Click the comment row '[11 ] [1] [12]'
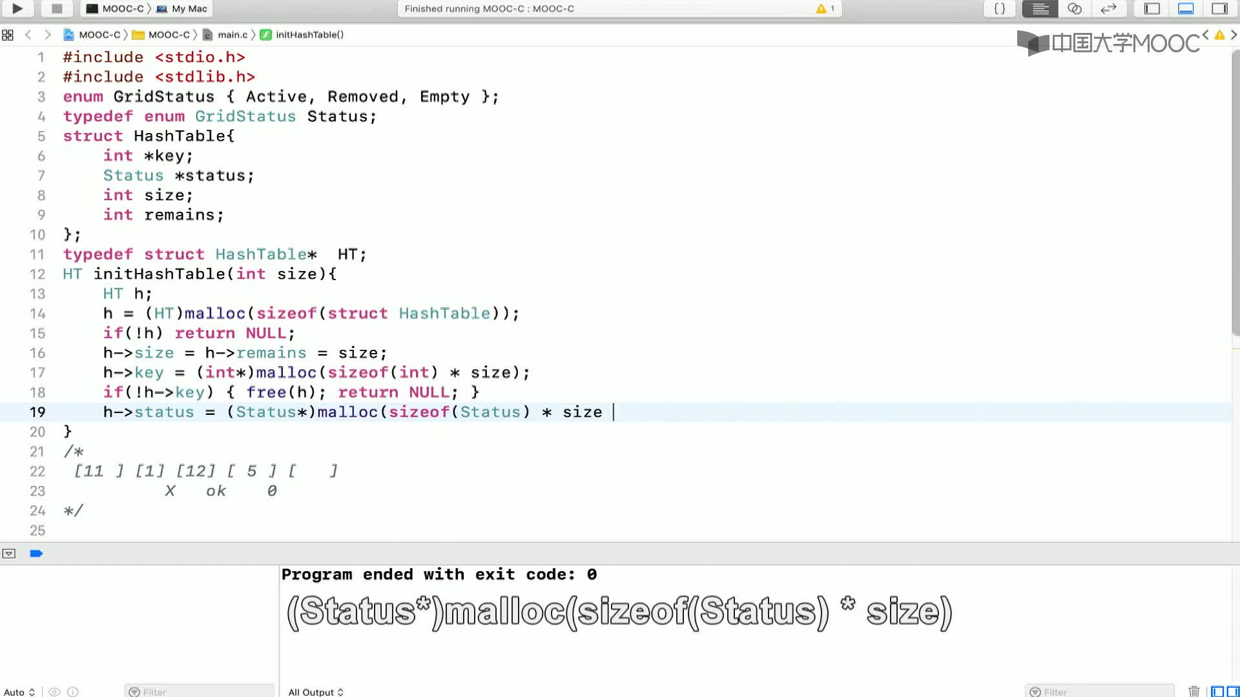Image resolution: width=1240 pixels, height=697 pixels. (x=205, y=471)
